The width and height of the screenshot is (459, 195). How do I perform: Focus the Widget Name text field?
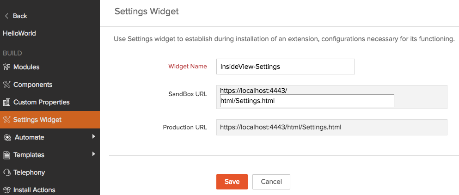click(285, 67)
